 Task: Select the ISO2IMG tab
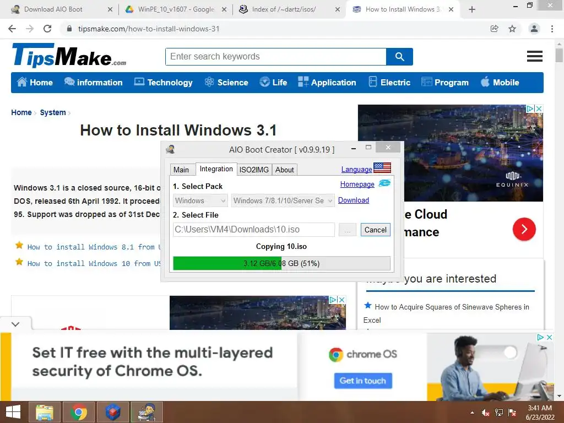pos(254,170)
